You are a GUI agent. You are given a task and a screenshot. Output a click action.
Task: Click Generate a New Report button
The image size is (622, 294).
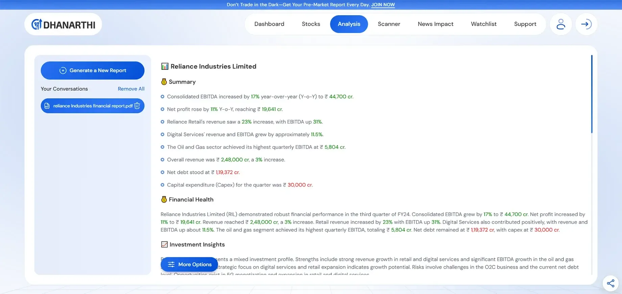click(93, 71)
